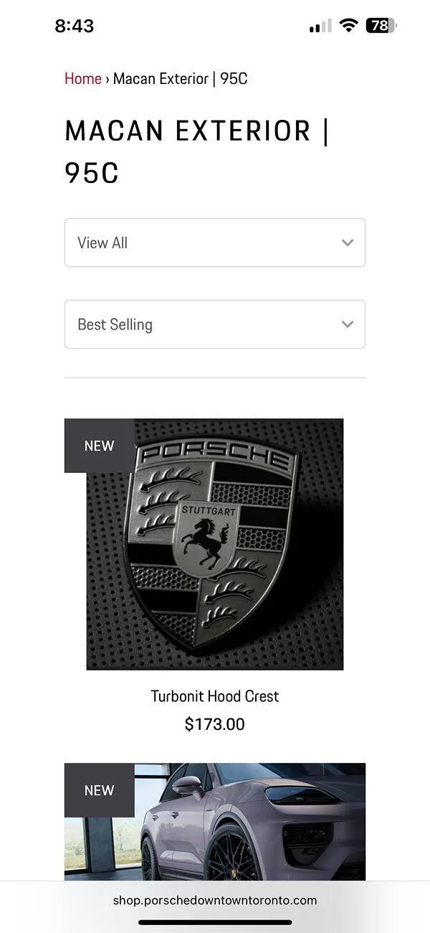
Task: Click the chevron arrow in Best Selling dropdown
Action: point(348,324)
